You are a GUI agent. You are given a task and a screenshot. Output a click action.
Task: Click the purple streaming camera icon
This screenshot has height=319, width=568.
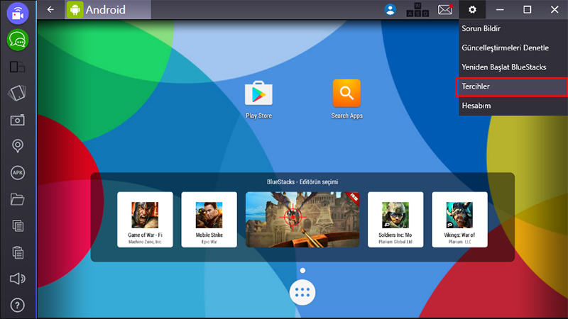(x=18, y=13)
